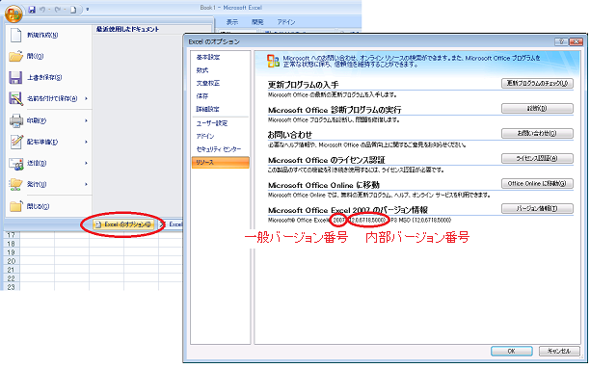Expand the Send submenu arrow
Image resolution: width=590 pixels, height=368 pixels.
point(86,163)
